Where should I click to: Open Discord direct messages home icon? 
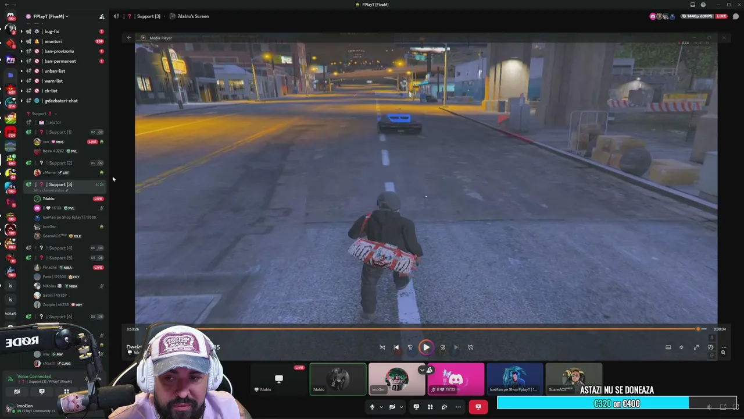point(10,16)
